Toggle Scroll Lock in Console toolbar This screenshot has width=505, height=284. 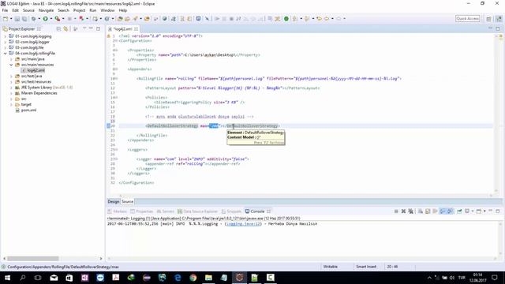pyautogui.click(x=428, y=211)
